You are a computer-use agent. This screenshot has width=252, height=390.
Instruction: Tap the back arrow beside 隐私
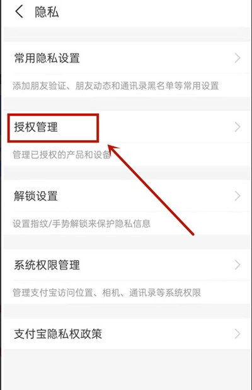20,12
